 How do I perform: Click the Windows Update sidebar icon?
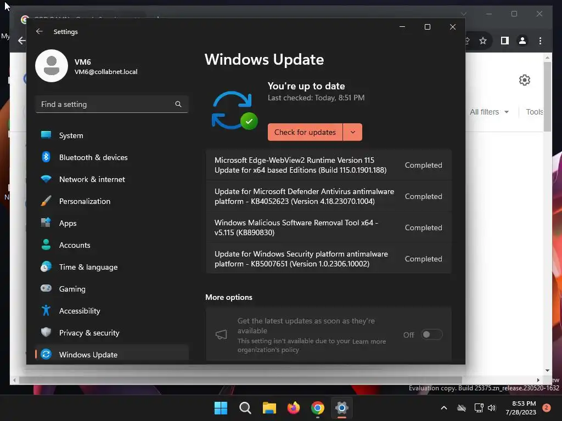pos(46,355)
